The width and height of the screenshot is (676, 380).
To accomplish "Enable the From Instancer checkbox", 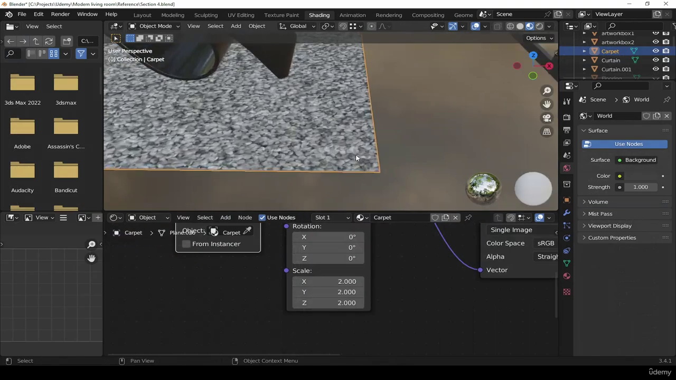I will tap(186, 244).
